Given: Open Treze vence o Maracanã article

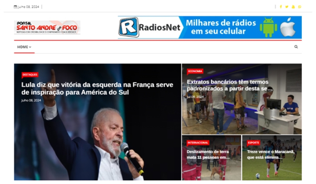Looking at the screenshot, I should click(271, 154).
